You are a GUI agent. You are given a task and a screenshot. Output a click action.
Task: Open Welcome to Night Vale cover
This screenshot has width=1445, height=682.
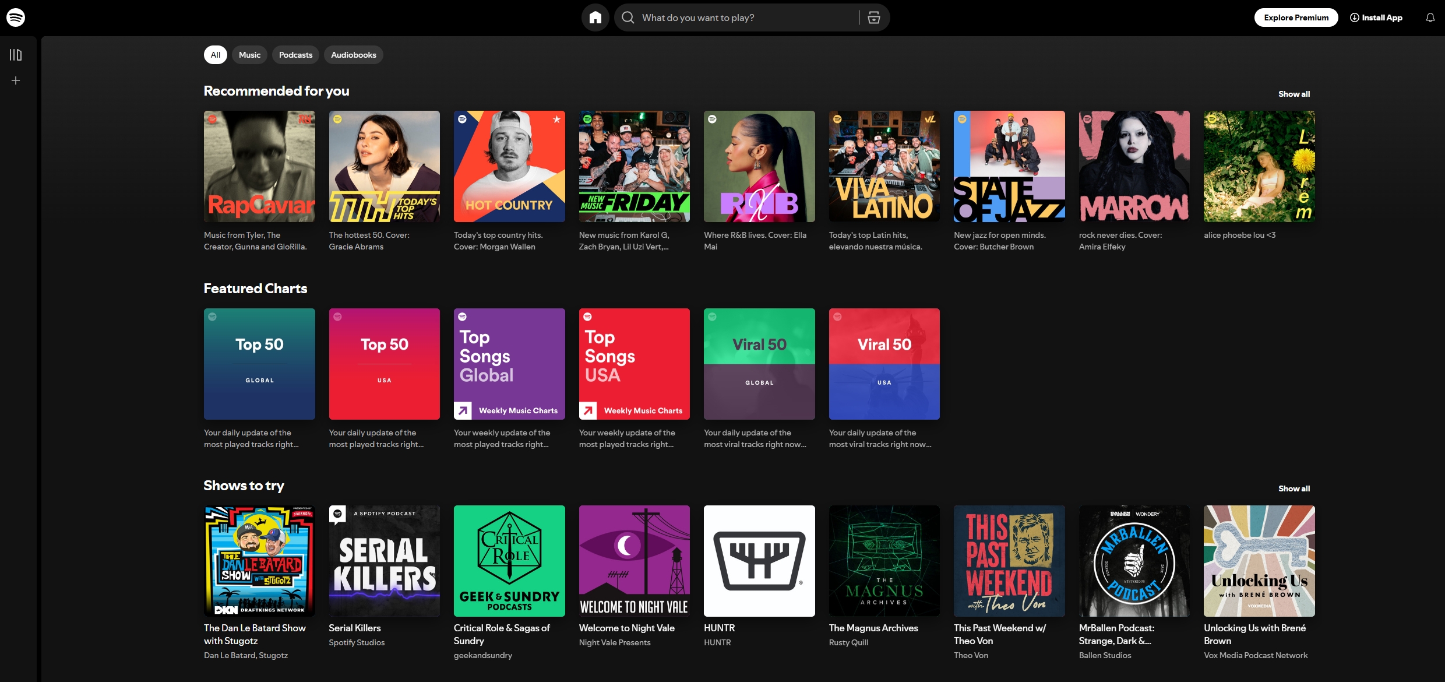(634, 561)
